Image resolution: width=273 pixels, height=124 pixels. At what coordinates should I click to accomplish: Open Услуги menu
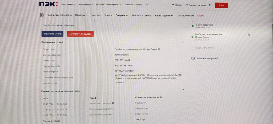(108, 15)
